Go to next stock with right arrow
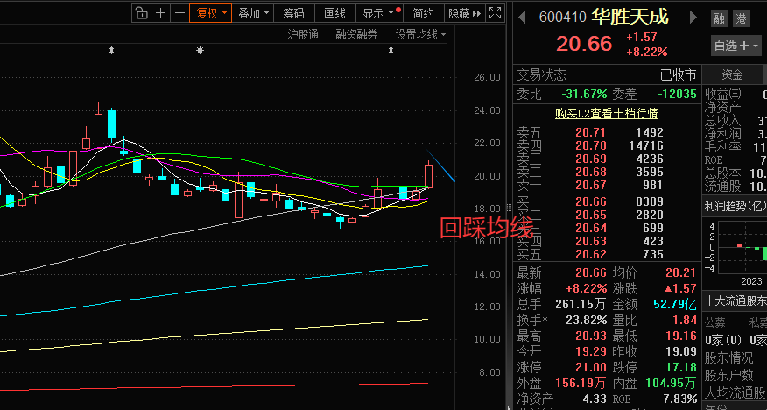Screen dimensions: 767x410 tap(693, 18)
